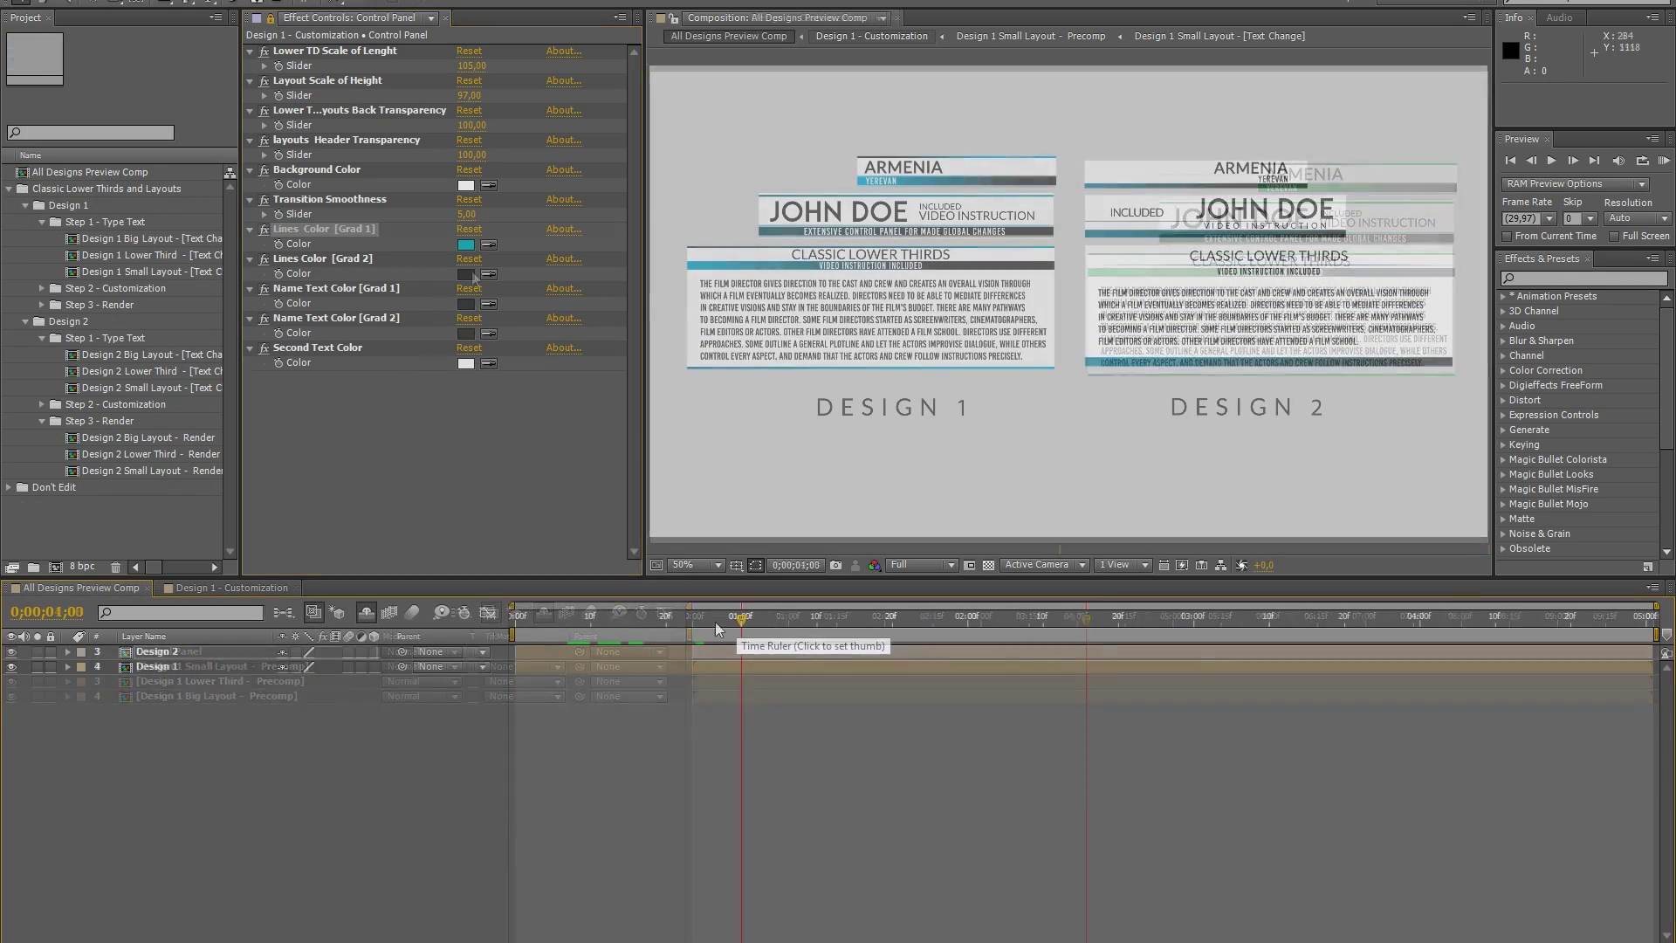The height and width of the screenshot is (943, 1676).
Task: Open the 50% magnification dropdown
Action: 696,566
